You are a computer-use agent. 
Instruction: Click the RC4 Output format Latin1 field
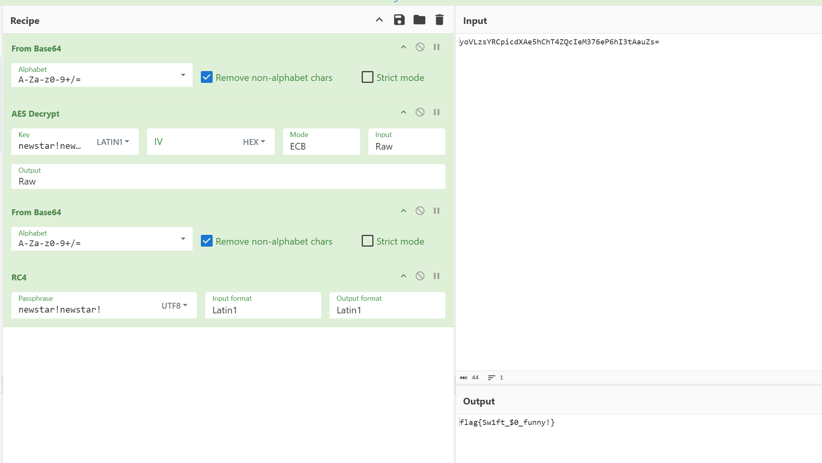tap(387, 310)
